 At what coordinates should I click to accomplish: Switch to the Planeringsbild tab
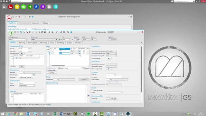(32, 43)
